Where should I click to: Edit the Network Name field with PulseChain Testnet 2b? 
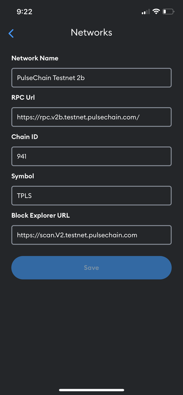[91, 78]
